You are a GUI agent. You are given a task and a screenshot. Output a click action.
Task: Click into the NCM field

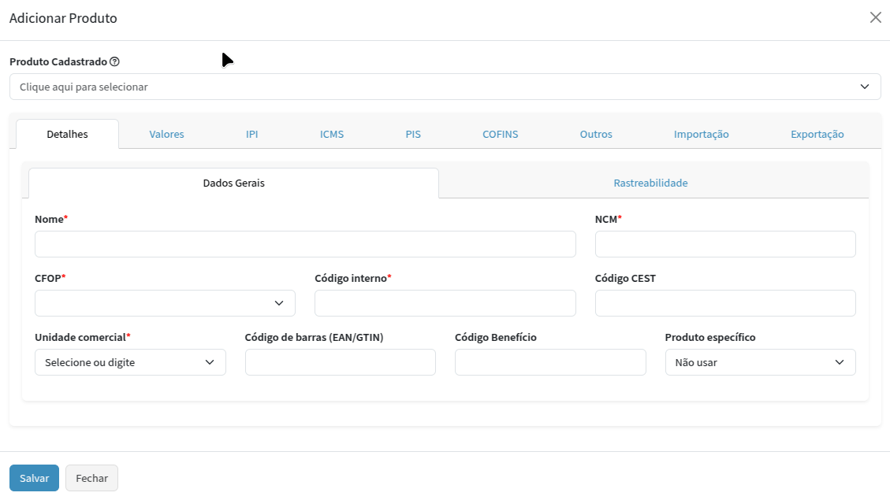[724, 244]
